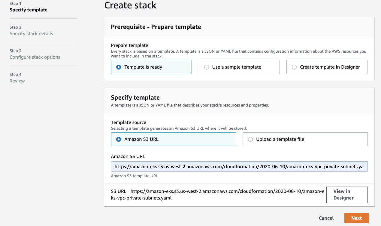Click the S3 URL summary text
Image resolution: width=381 pixels, height=226 pixels.
click(x=218, y=195)
